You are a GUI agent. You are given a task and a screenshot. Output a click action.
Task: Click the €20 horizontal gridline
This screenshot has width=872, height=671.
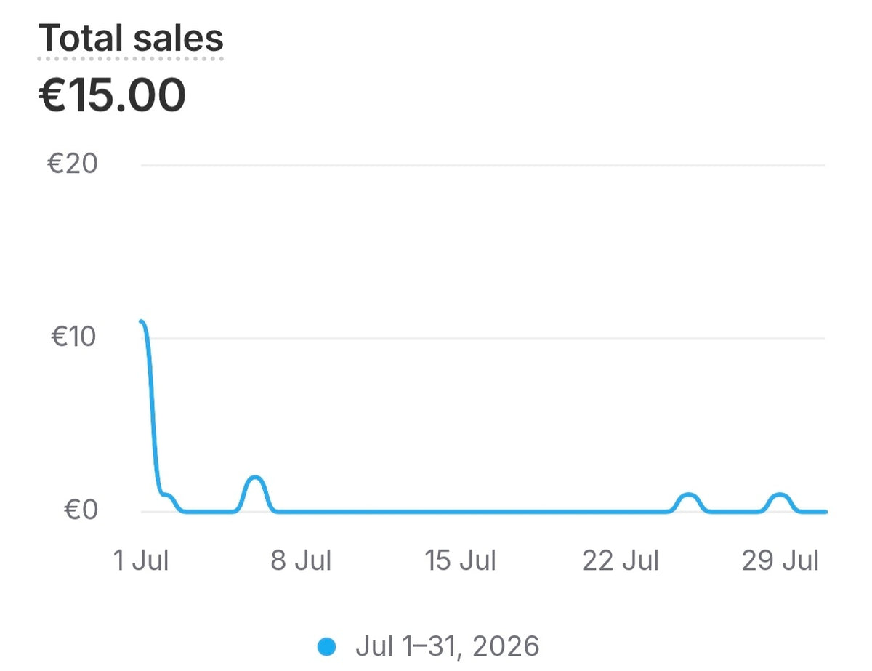483,165
